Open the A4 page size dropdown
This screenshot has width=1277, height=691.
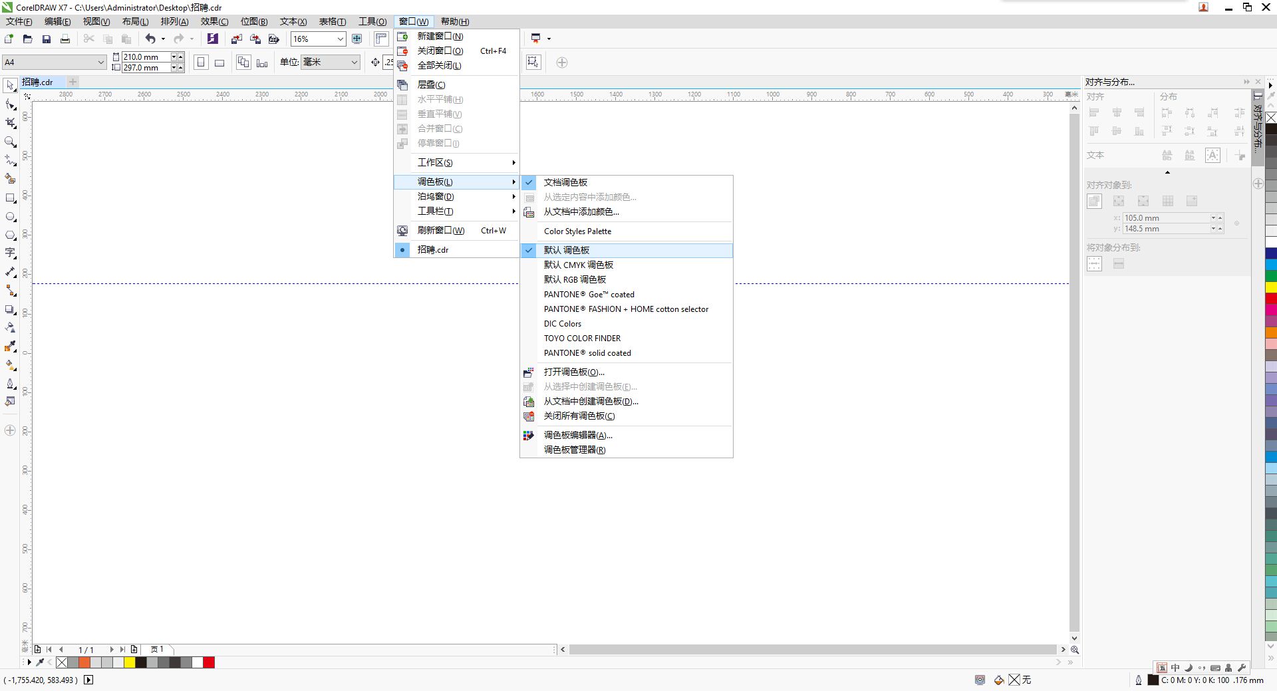(100, 63)
